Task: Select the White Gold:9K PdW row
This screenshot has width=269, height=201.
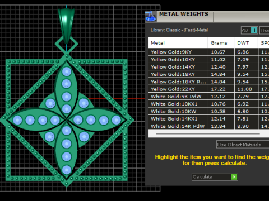Action: click(208, 97)
